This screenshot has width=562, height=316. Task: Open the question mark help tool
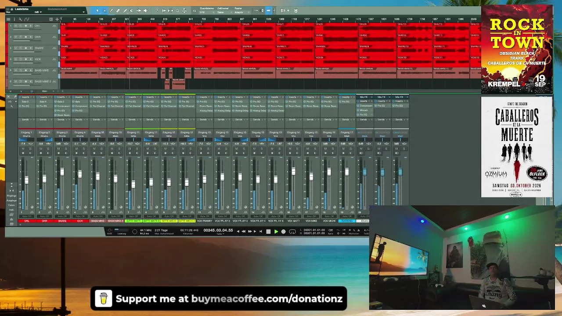157,11
